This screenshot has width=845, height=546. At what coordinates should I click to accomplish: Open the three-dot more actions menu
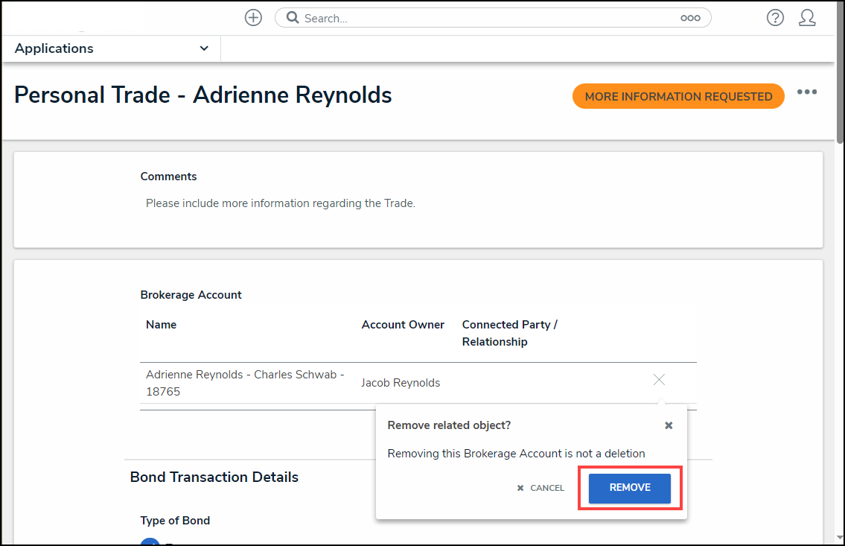coord(807,92)
